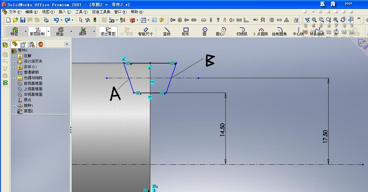The height and width of the screenshot is (192, 368).
Task: Select the 圆 circle tool
Action: pyautogui.click(x=205, y=31)
